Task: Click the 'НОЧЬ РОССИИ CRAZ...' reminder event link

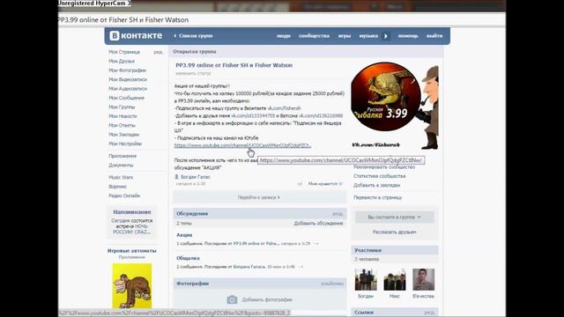Action: pyautogui.click(x=131, y=229)
